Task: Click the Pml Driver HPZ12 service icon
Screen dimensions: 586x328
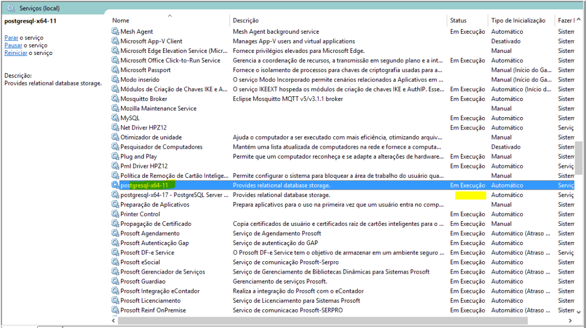Action: (x=115, y=166)
